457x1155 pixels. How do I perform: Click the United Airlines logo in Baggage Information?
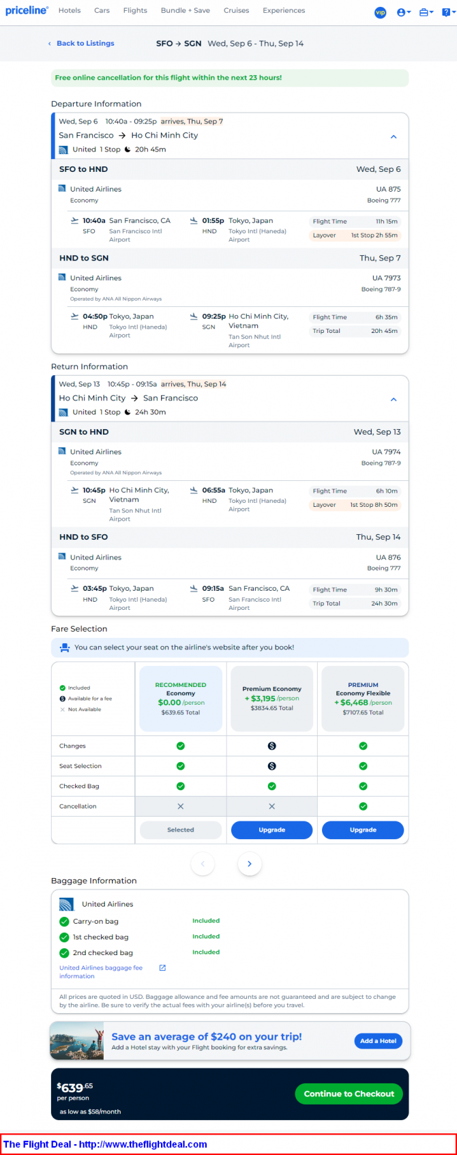tap(66, 904)
